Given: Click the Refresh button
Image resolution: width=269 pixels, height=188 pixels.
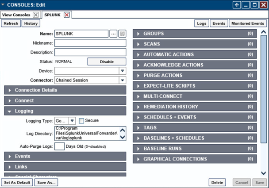Looking at the screenshot, I should click(11, 23).
